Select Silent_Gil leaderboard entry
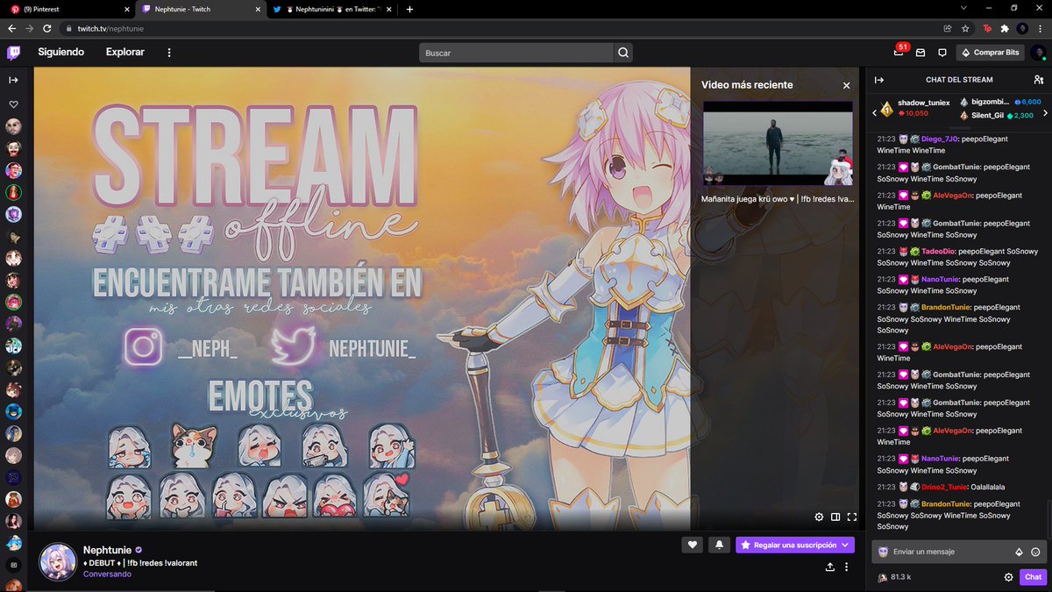The width and height of the screenshot is (1052, 592). [996, 115]
